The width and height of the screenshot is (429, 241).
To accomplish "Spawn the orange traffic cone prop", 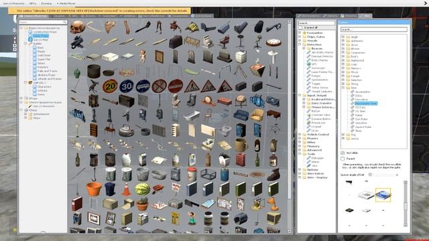I will coord(126,189).
